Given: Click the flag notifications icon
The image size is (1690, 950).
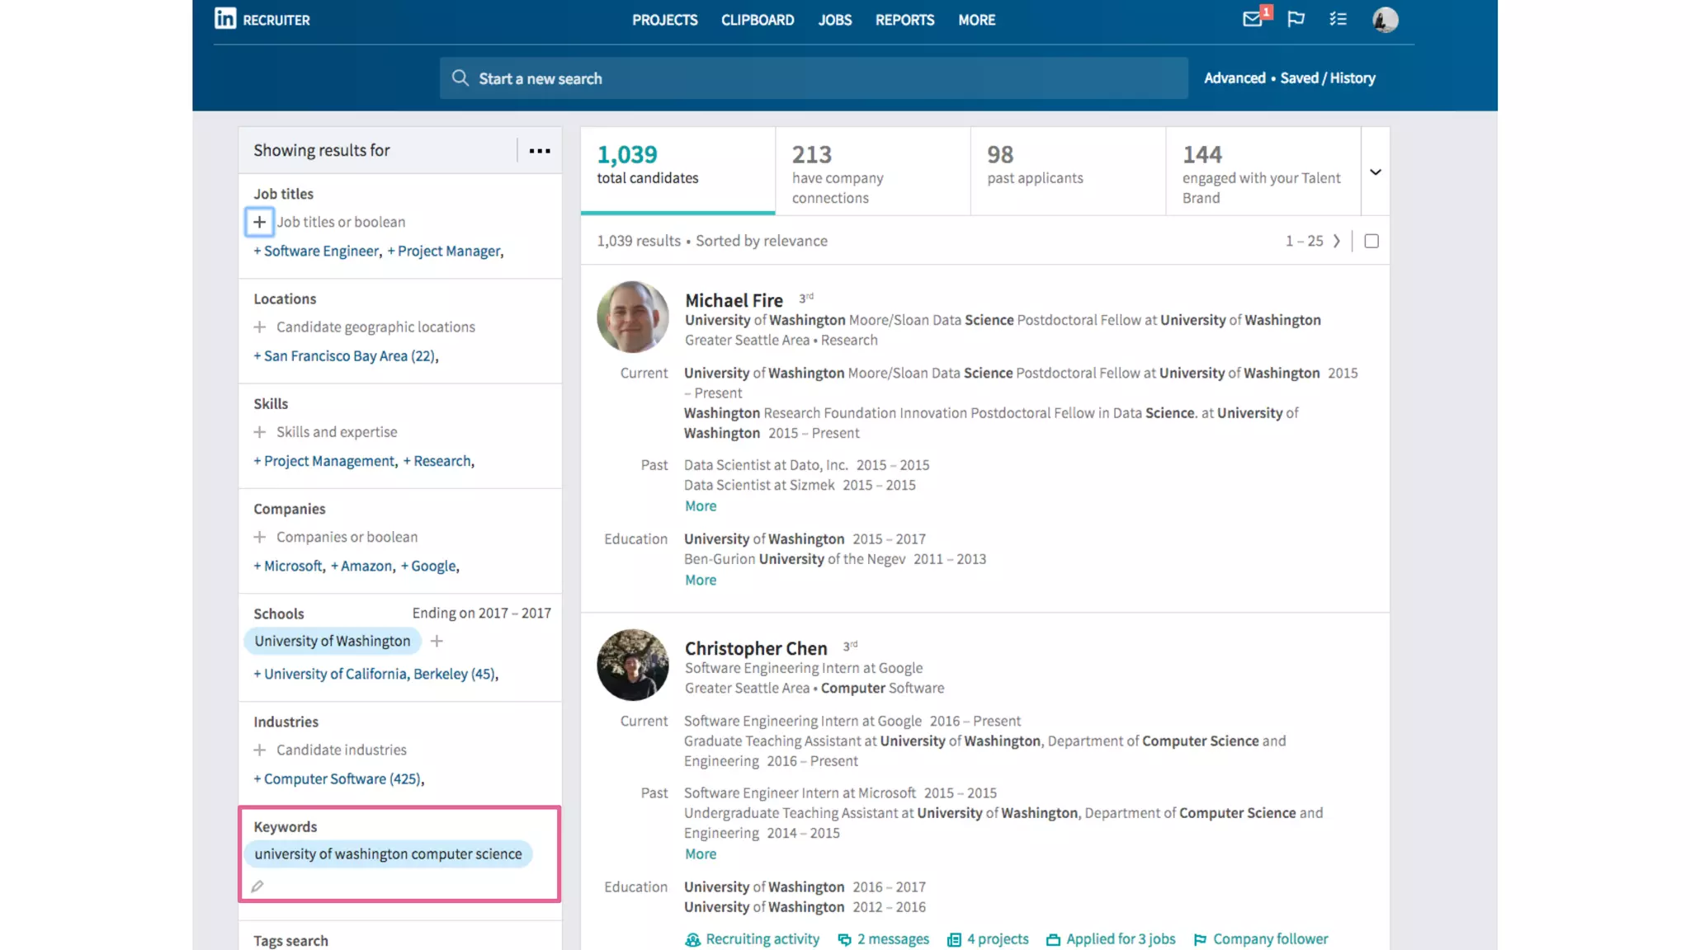Looking at the screenshot, I should 1296,19.
